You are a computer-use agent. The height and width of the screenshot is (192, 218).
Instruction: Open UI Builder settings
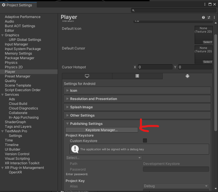click(13, 149)
